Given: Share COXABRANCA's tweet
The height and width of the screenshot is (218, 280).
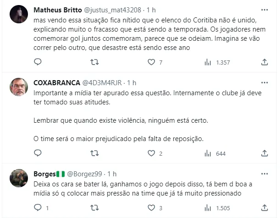Looking at the screenshot, I should pyautogui.click(x=264, y=153).
